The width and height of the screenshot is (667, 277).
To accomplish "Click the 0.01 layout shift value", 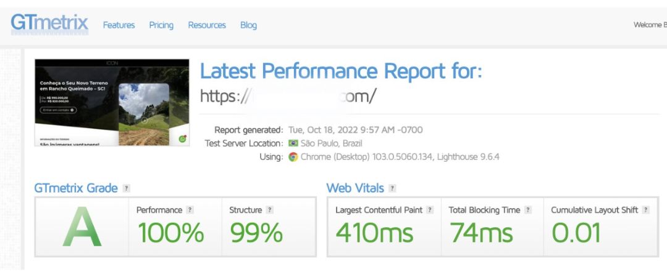I will click(x=576, y=233).
